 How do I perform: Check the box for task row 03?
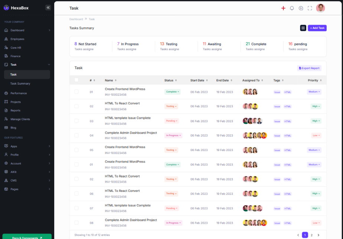(76, 121)
